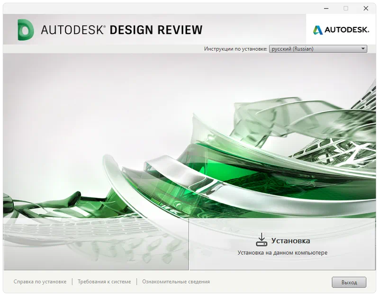Screen dimensions: 379x296
Task: Open Ознакомительные сведения link
Action: coord(176,281)
